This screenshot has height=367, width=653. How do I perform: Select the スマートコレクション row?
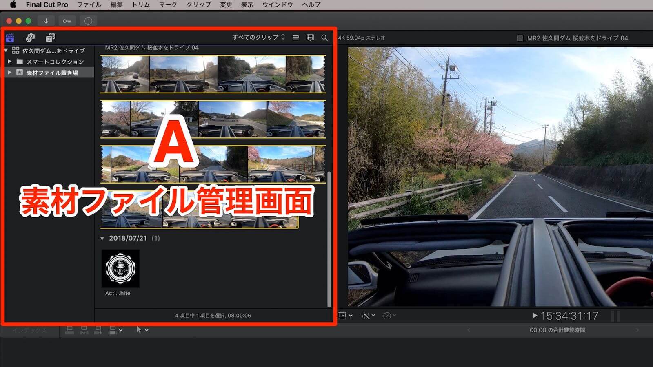[49, 62]
